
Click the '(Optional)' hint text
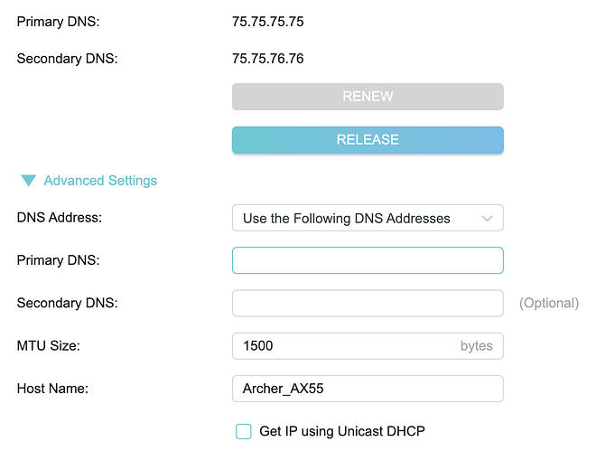tap(549, 303)
